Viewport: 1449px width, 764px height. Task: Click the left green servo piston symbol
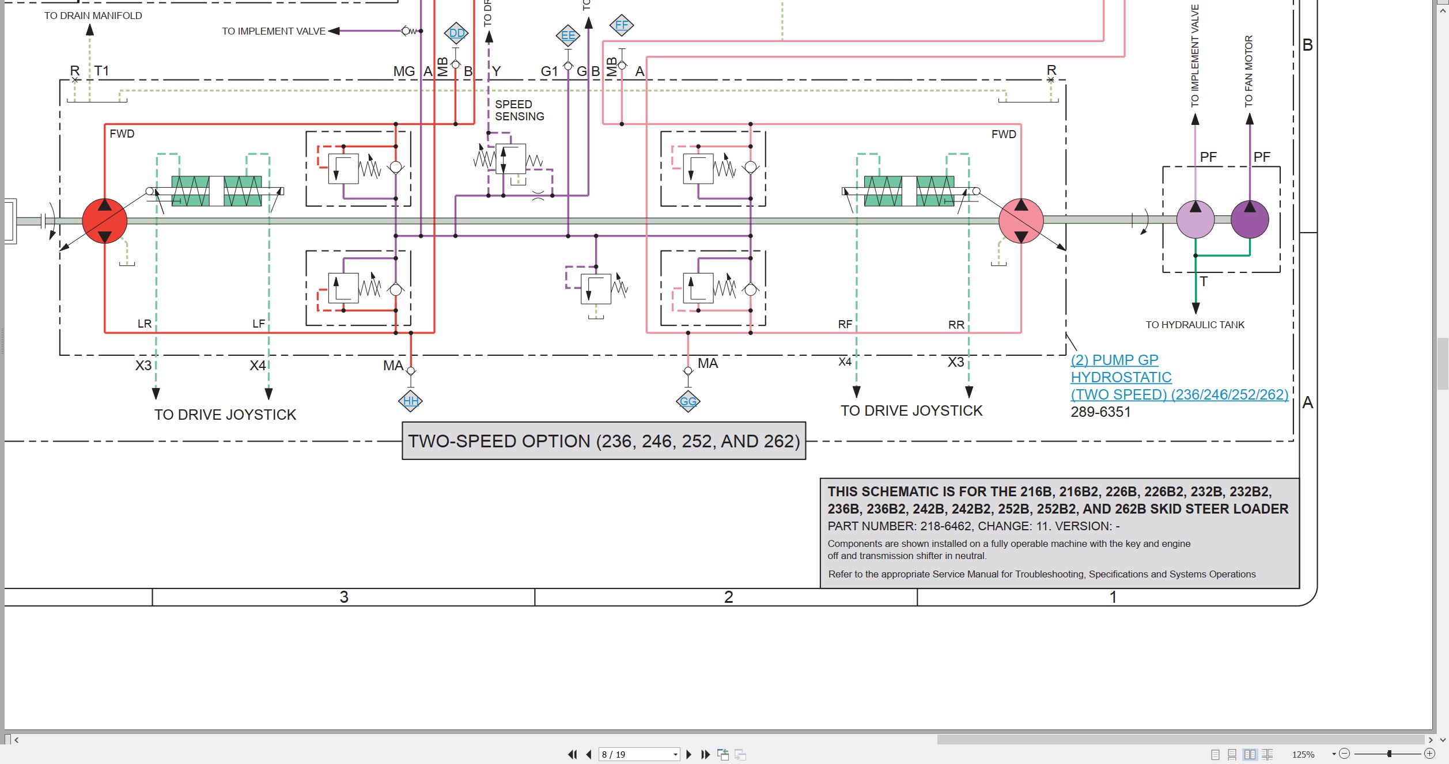(x=217, y=191)
